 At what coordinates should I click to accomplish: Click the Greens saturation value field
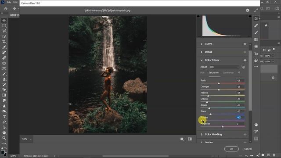pos(240,99)
